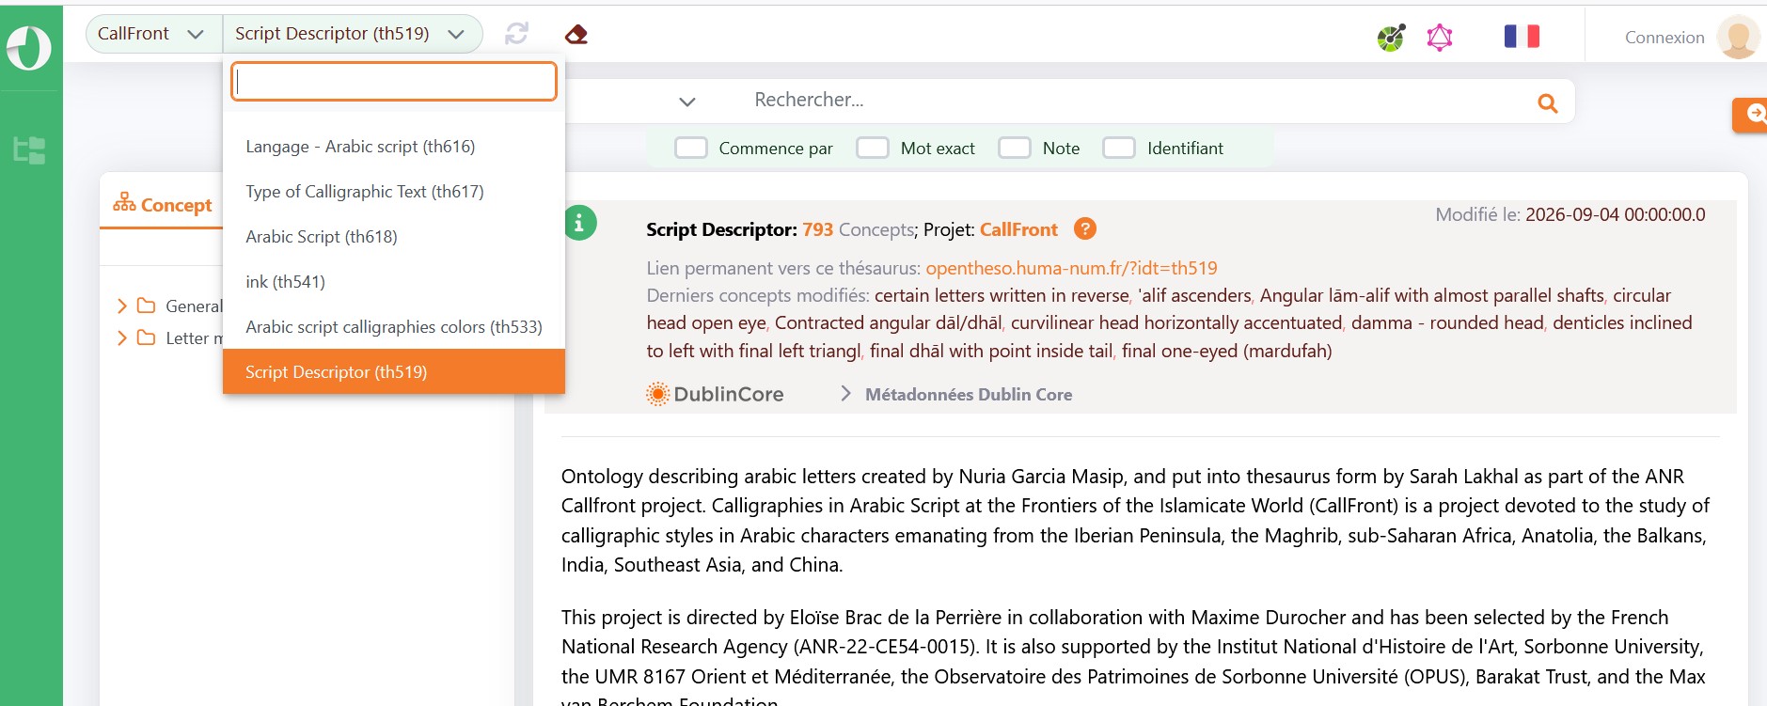1767x706 pixels.
Task: Expand the Letter tree node
Action: tap(121, 337)
